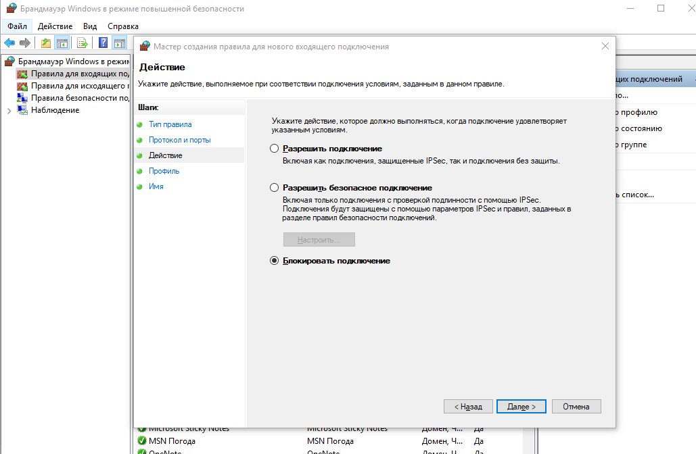Click the список... action pane item
The image size is (696, 454).
[x=634, y=195]
